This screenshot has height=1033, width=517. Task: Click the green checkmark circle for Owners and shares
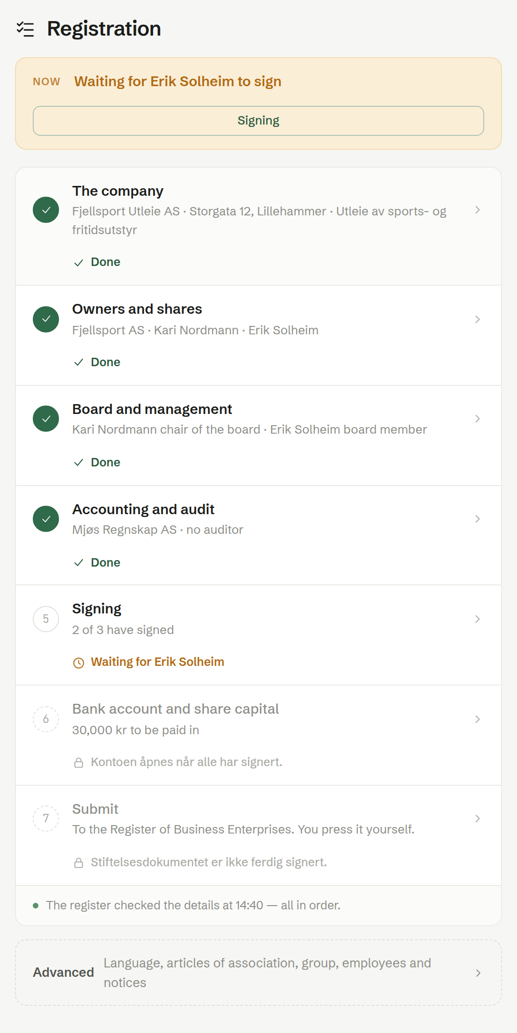(46, 319)
